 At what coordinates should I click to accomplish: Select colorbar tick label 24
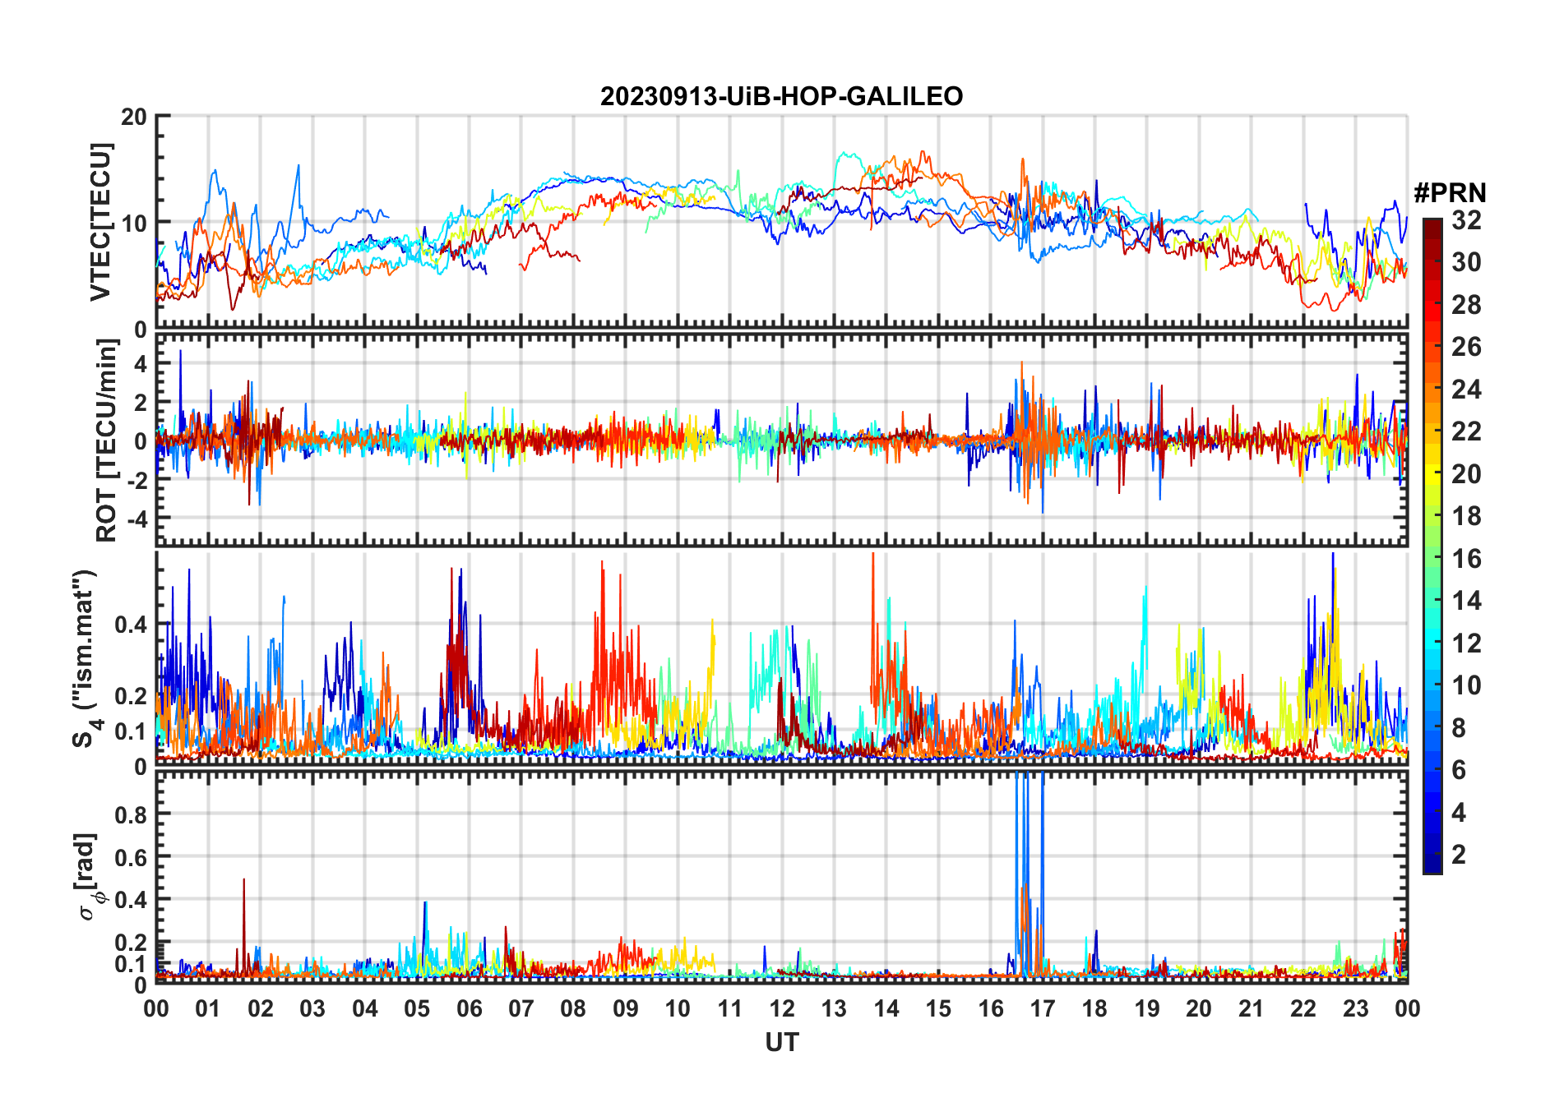tap(1466, 390)
